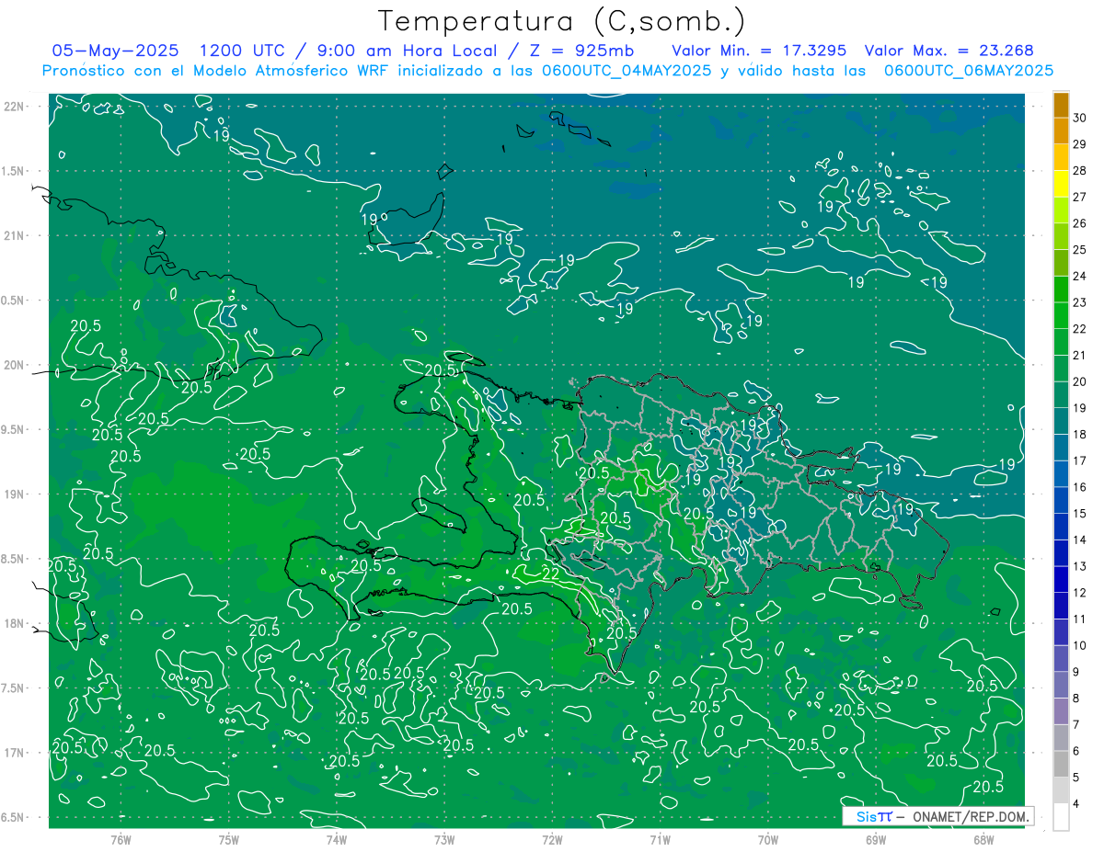Click the color bar label "9"
Image resolution: width=1104 pixels, height=852 pixels.
point(1077,672)
